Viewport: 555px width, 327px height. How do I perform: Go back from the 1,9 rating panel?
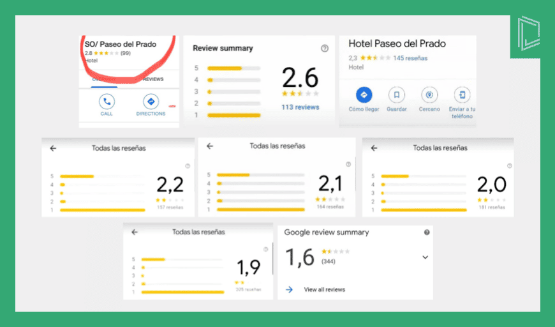(x=135, y=232)
